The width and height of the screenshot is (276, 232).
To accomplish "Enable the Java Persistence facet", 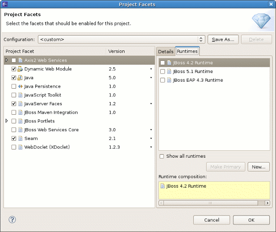I will pos(14,86).
